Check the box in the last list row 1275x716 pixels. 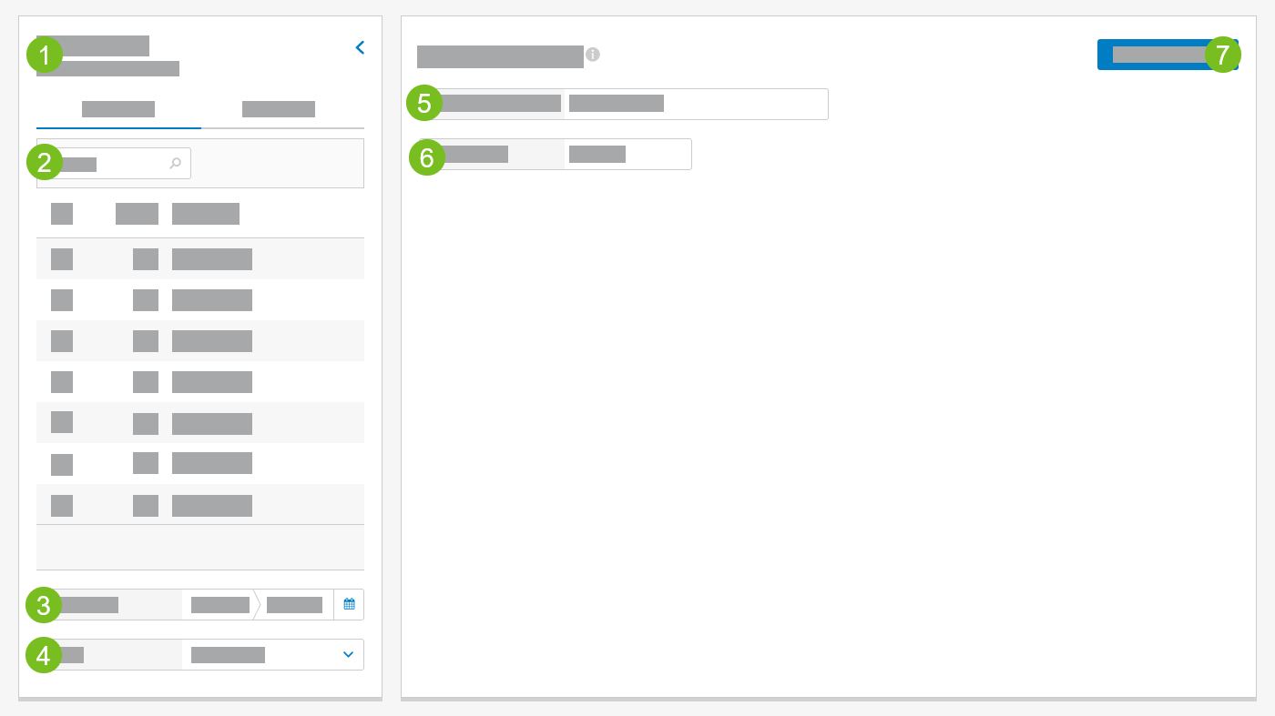[62, 505]
